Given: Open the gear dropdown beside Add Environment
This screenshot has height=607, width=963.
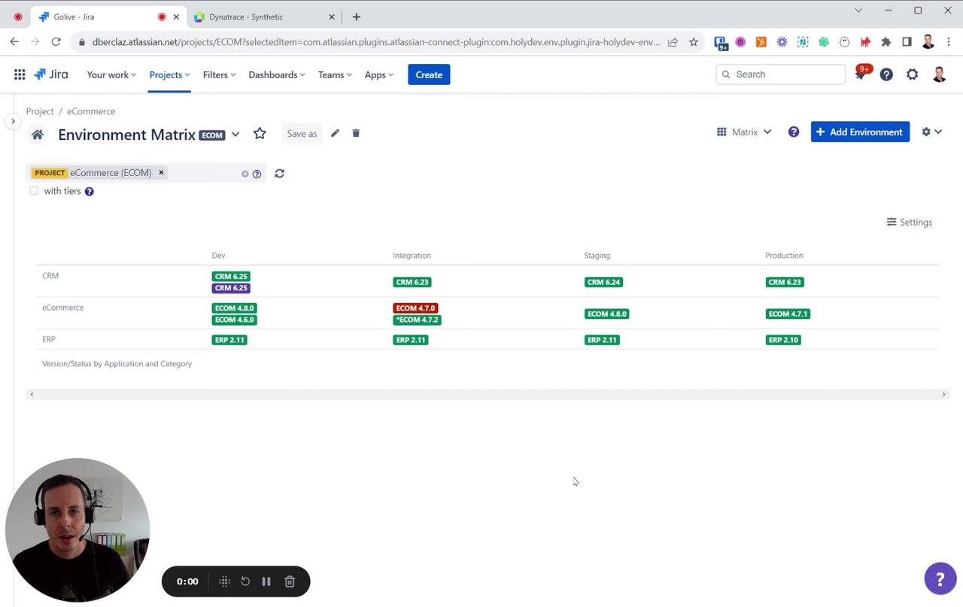Looking at the screenshot, I should pyautogui.click(x=931, y=132).
